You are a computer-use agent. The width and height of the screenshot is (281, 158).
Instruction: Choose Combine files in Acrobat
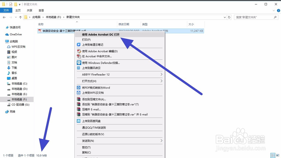[97, 56]
